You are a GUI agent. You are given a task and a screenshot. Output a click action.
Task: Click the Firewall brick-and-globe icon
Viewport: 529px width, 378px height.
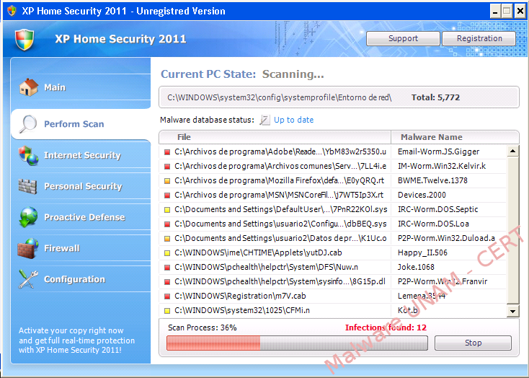coord(28,248)
